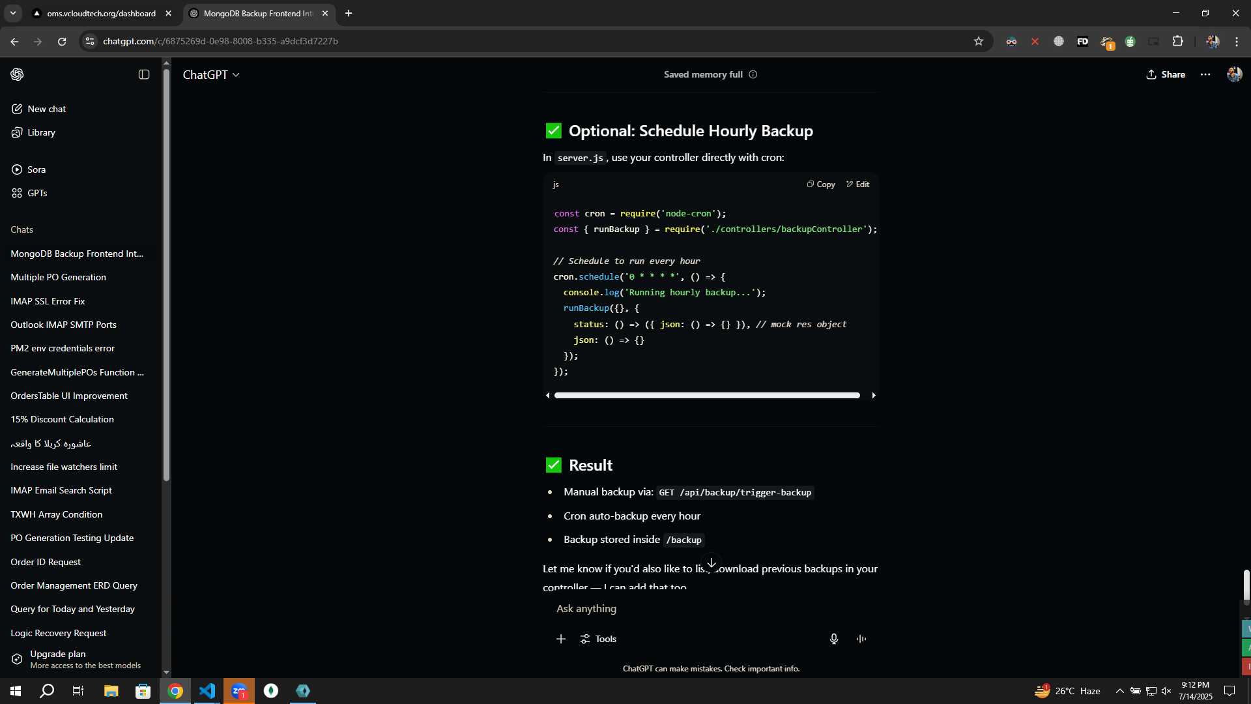Click the code block horizontal scrollbar
This screenshot has height=704, width=1251.
point(707,396)
